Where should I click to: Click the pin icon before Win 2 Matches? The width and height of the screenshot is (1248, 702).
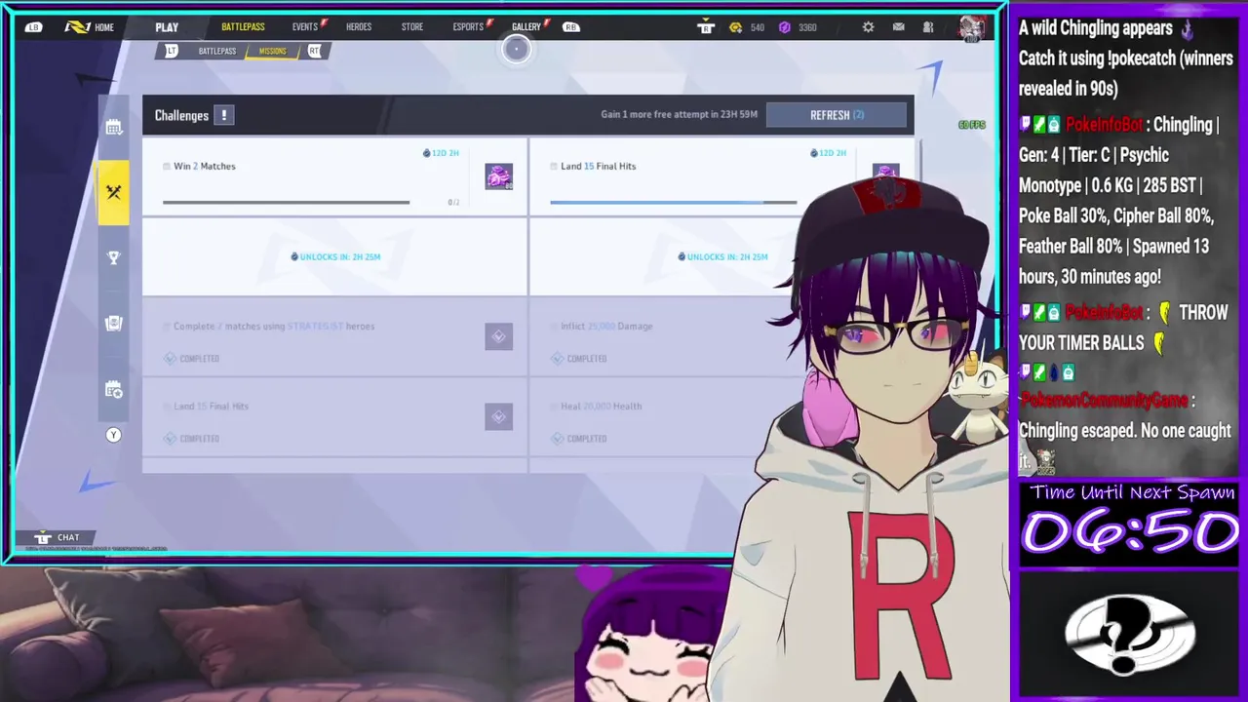click(x=167, y=167)
